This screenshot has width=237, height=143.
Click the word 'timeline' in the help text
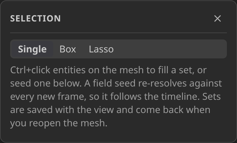[180, 97]
